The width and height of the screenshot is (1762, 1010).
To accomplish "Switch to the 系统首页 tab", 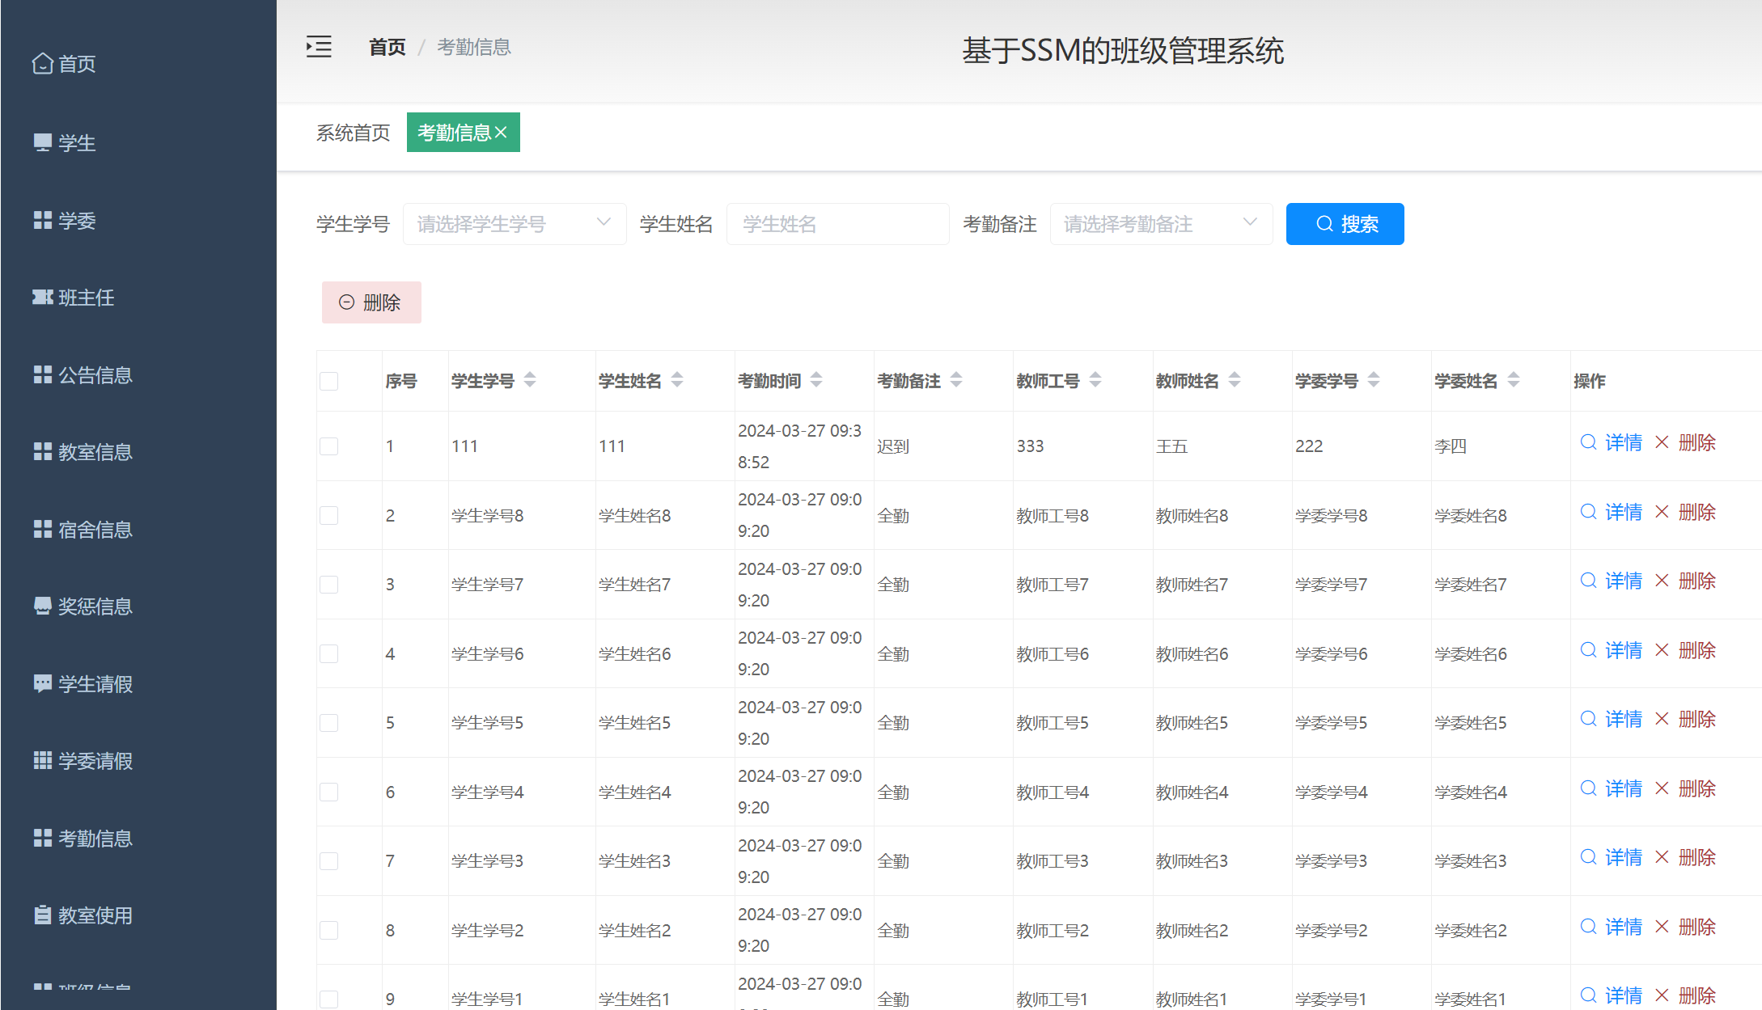I will coord(353,133).
